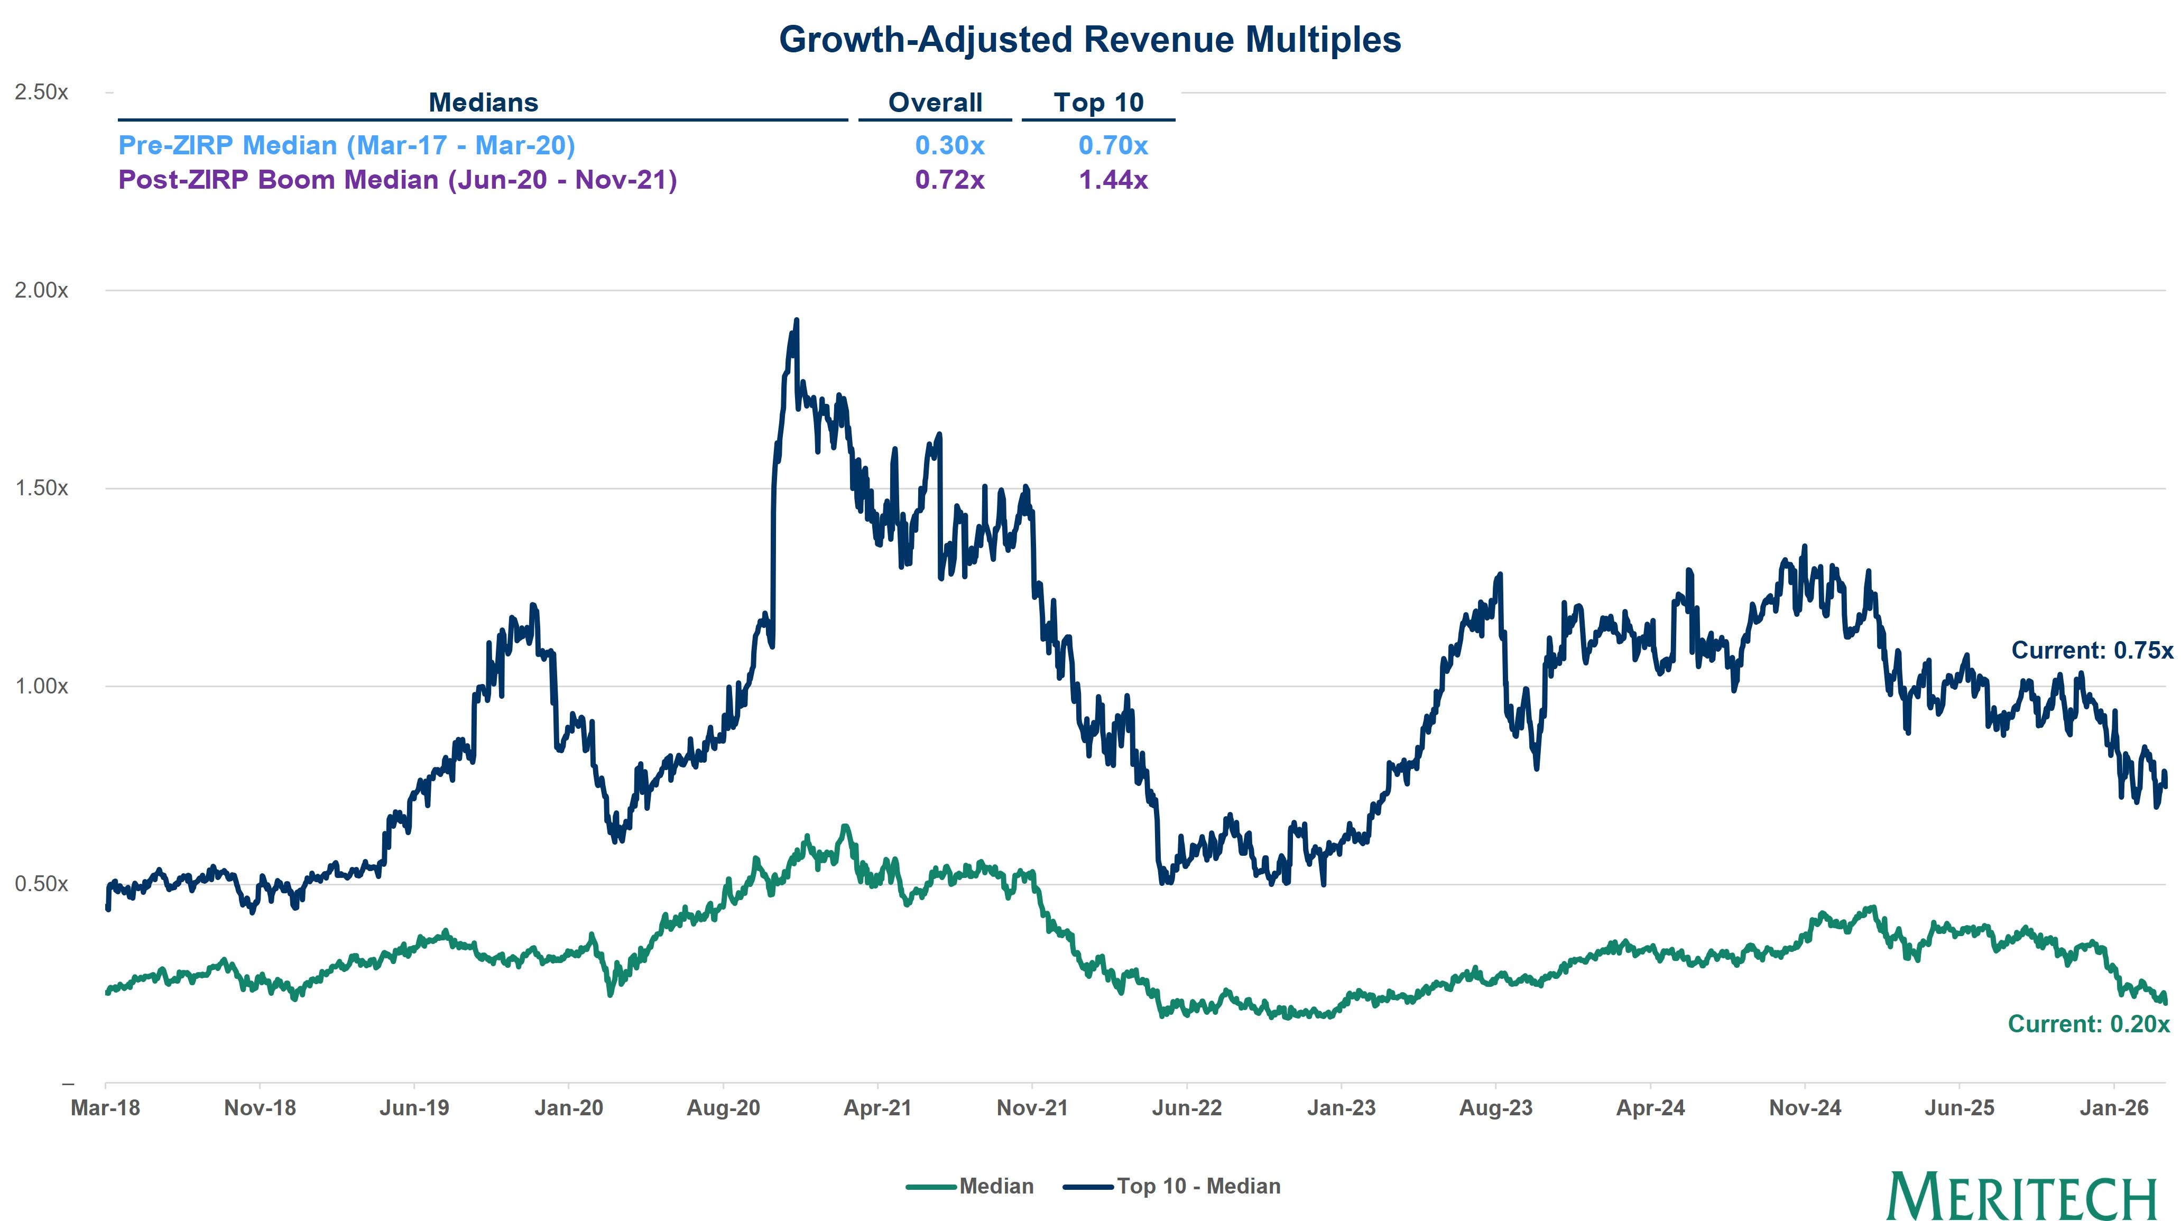Click the Jan-26 x-axis label
This screenshot has width=2181, height=1221.
click(2114, 1107)
